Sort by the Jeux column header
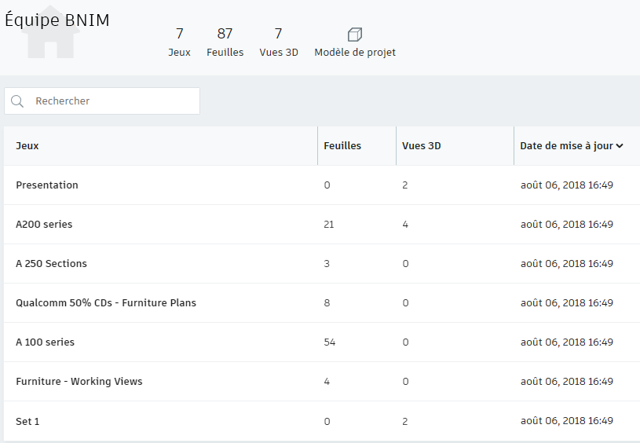 click(x=27, y=146)
